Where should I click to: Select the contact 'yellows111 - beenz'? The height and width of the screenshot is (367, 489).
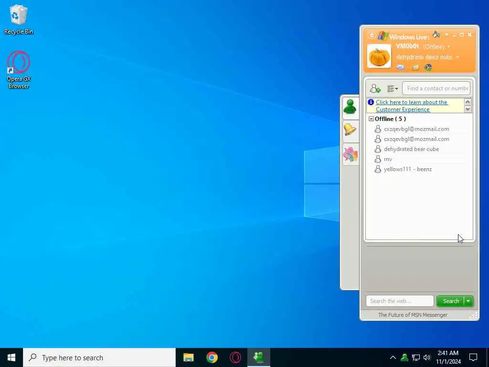pyautogui.click(x=408, y=169)
